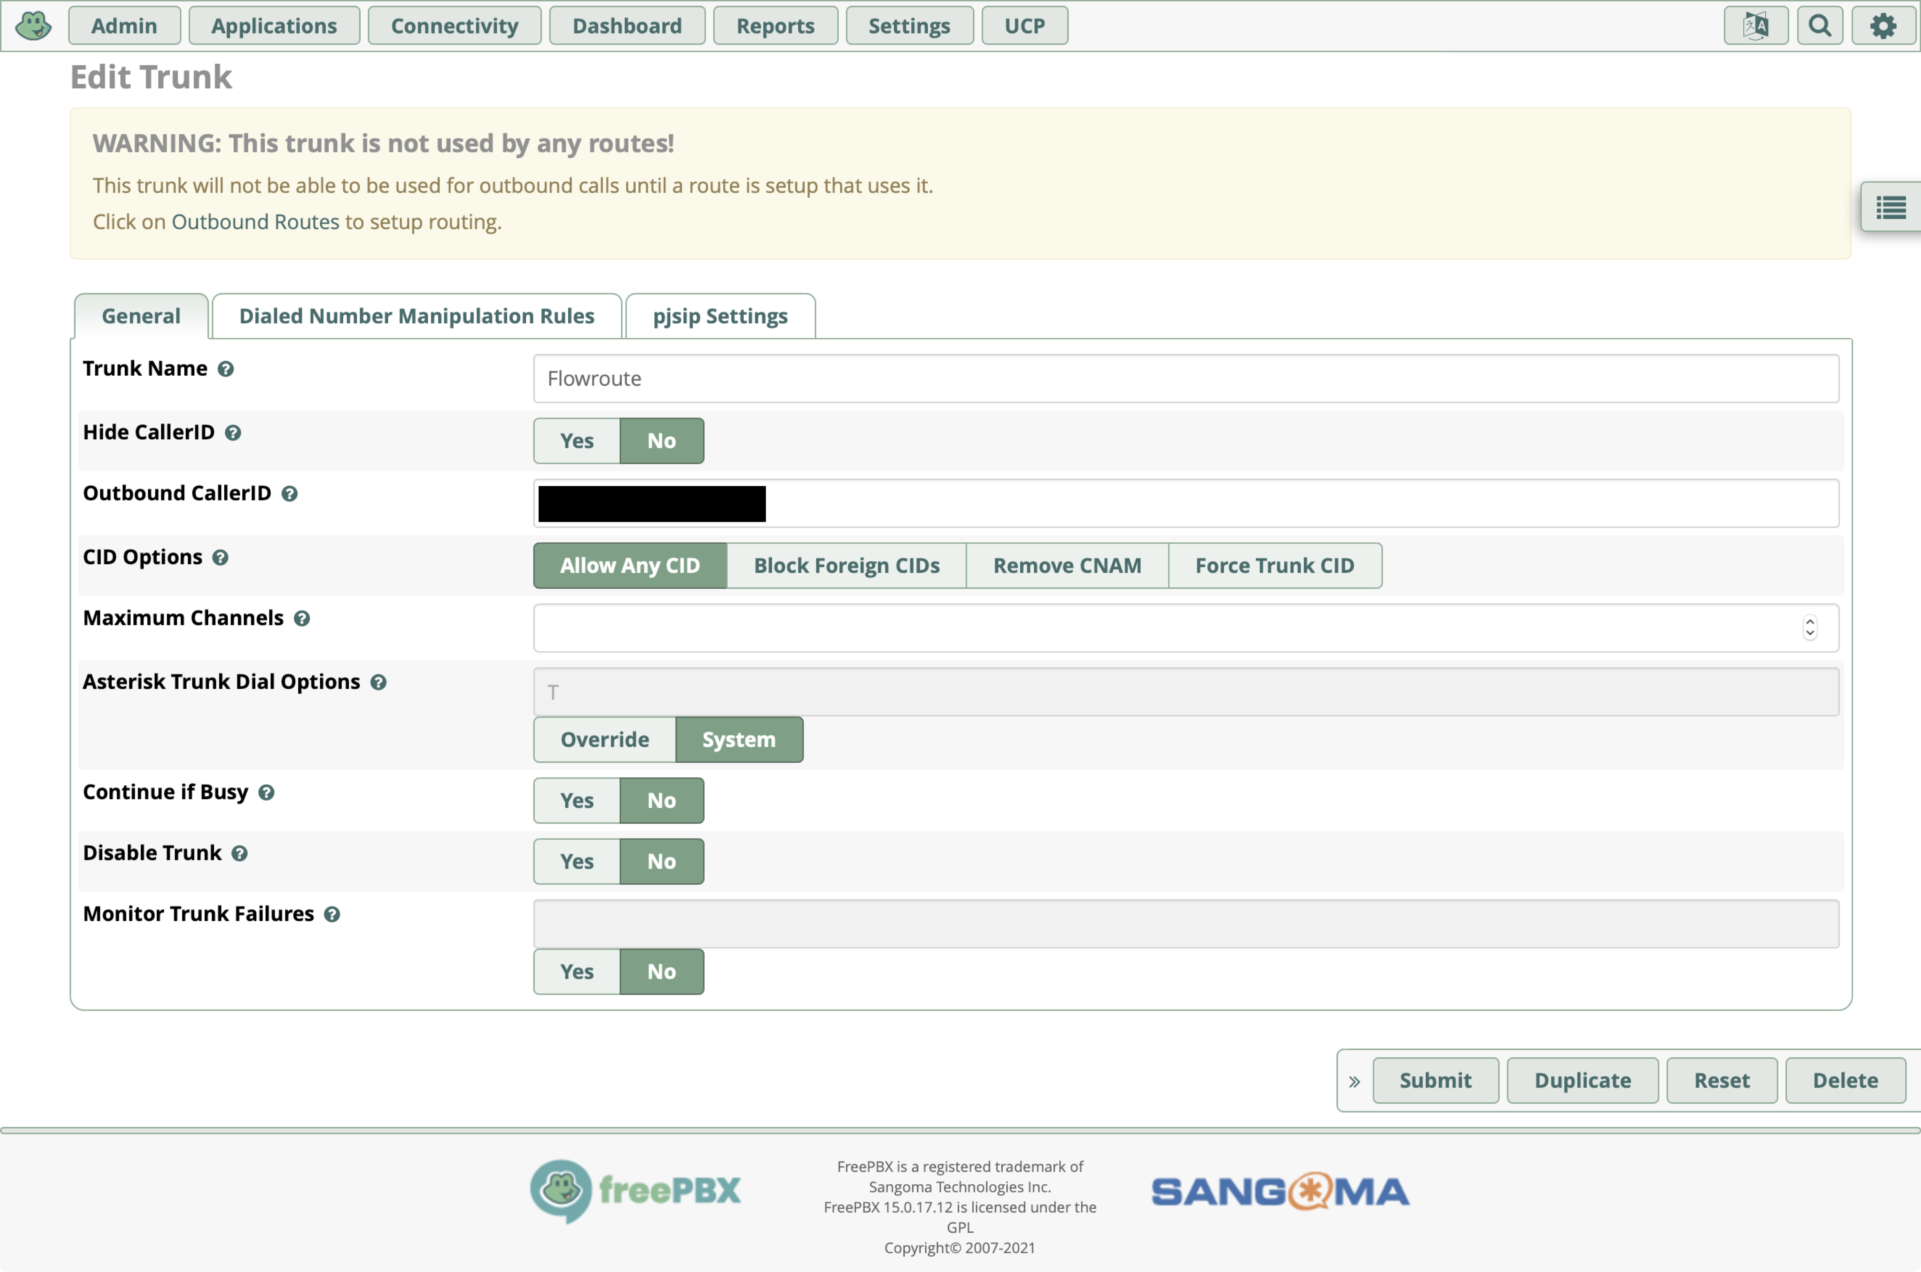Select Allow Any CID option

pyautogui.click(x=630, y=565)
